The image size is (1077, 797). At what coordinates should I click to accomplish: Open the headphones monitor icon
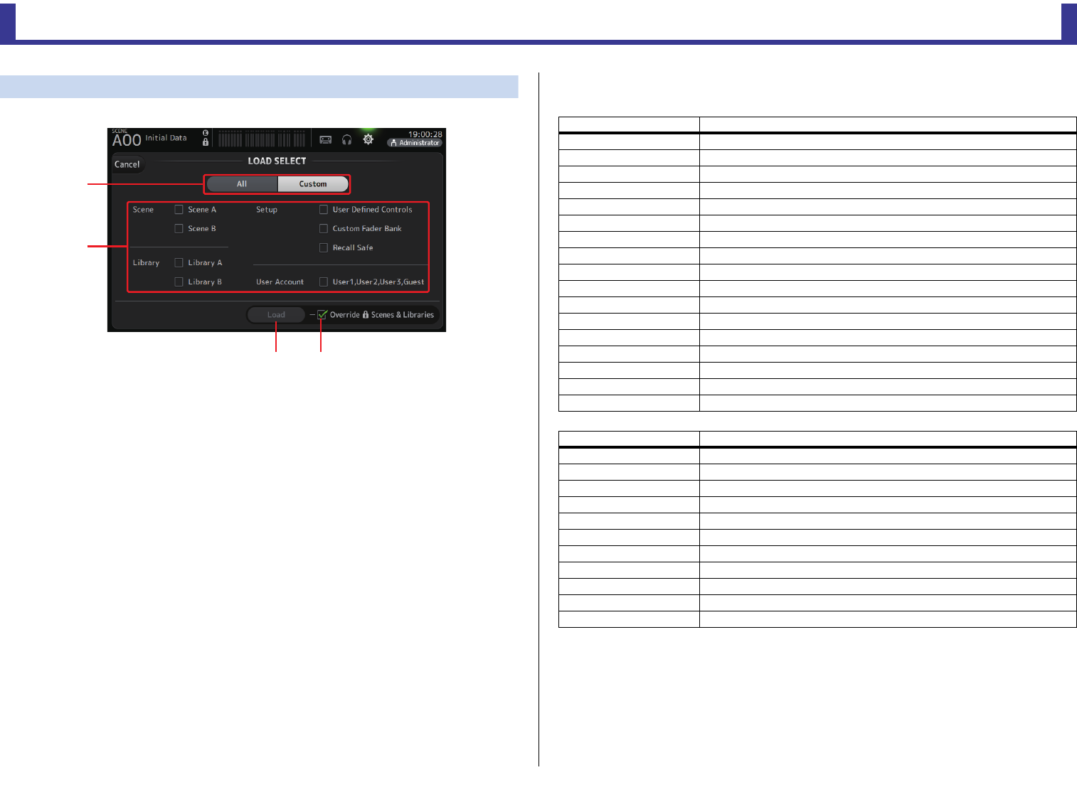[x=346, y=140]
